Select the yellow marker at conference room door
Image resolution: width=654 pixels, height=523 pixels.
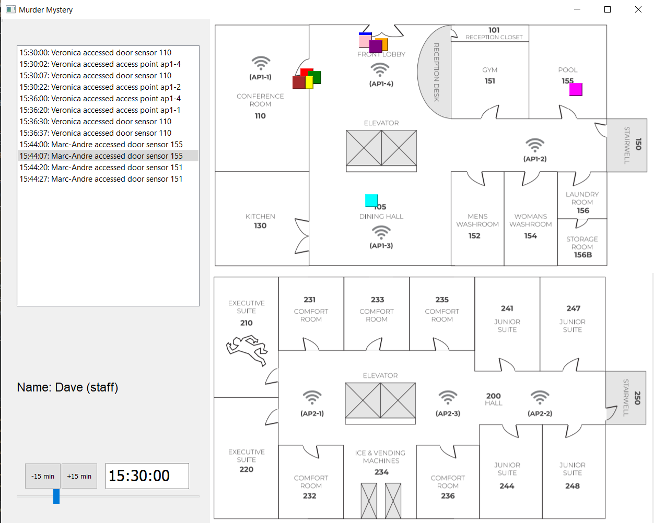[309, 82]
